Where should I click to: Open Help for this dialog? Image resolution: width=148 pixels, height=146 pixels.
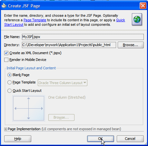18,139
